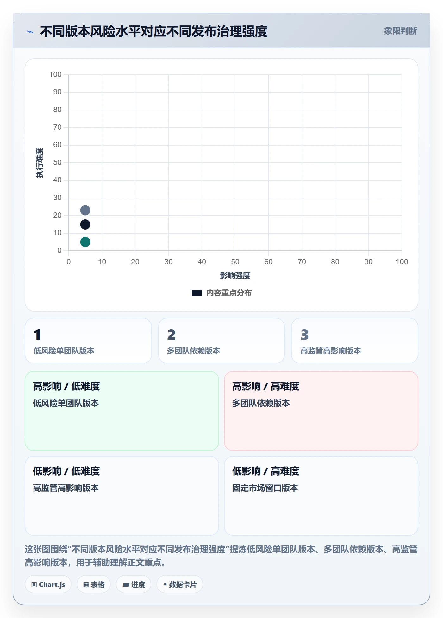Click the dark navy scatter data point
The height and width of the screenshot is (618, 443).
(x=85, y=224)
